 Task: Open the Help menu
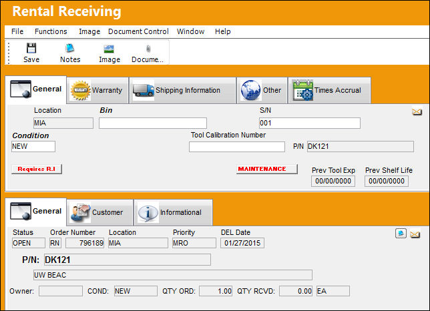pyautogui.click(x=223, y=31)
